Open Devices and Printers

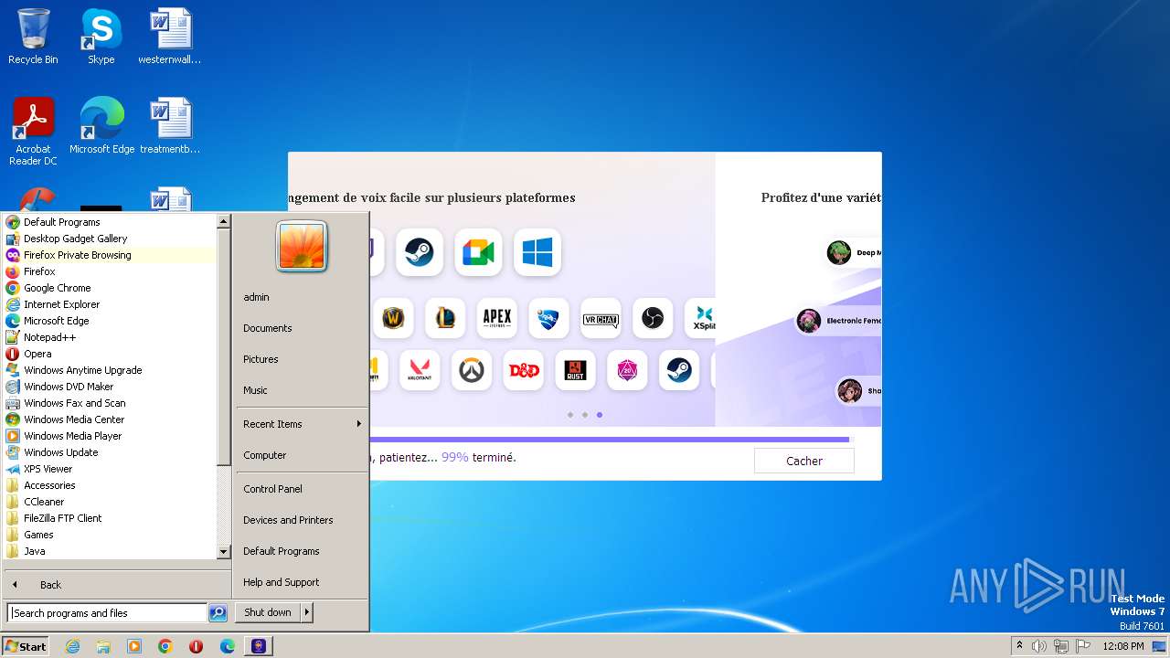pyautogui.click(x=302, y=520)
